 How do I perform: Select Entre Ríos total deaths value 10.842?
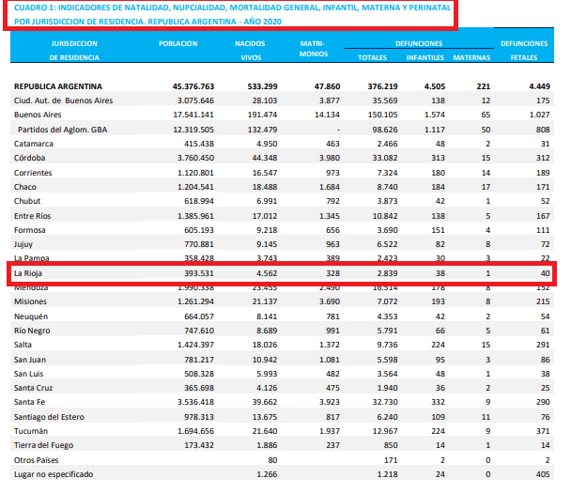(385, 216)
